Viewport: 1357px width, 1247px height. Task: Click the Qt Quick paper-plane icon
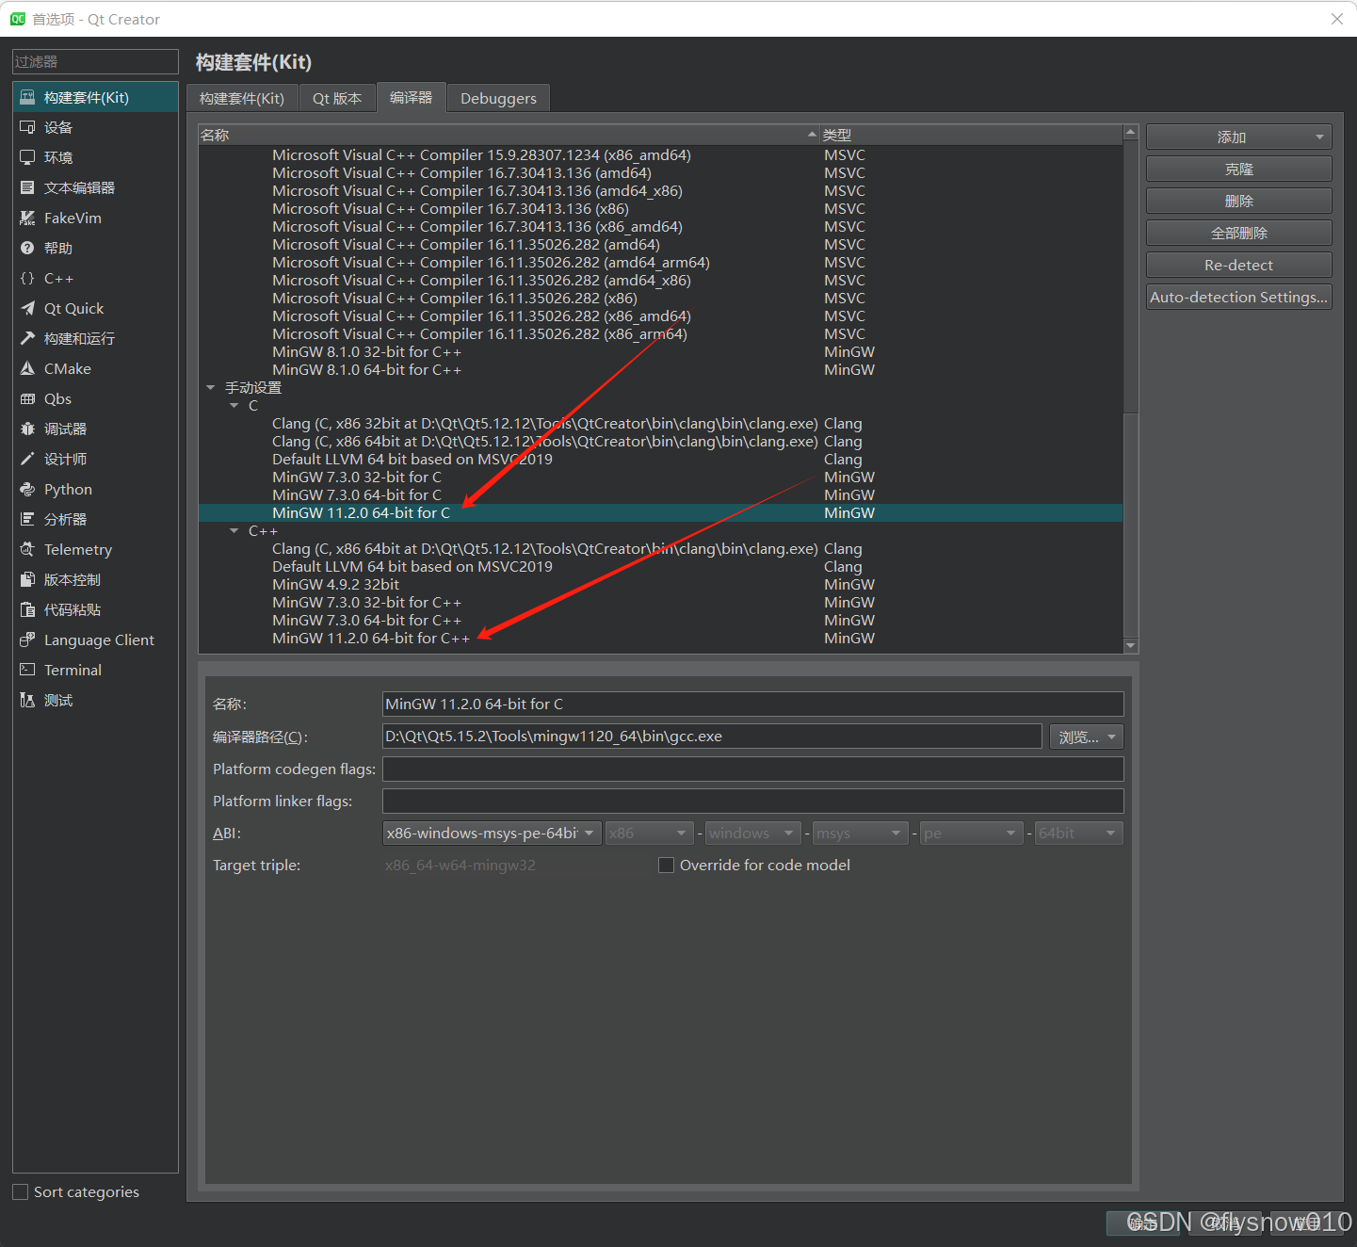tap(27, 308)
